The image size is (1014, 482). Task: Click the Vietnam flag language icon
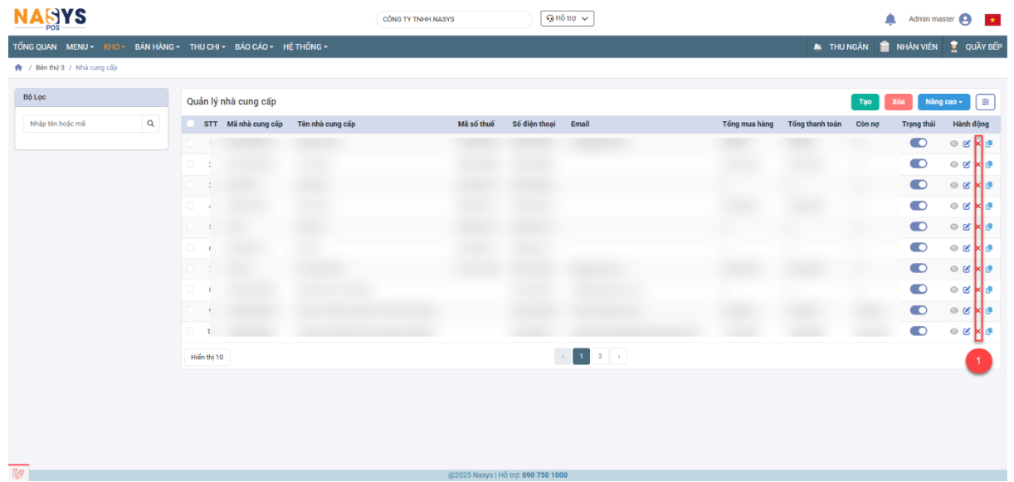(992, 19)
